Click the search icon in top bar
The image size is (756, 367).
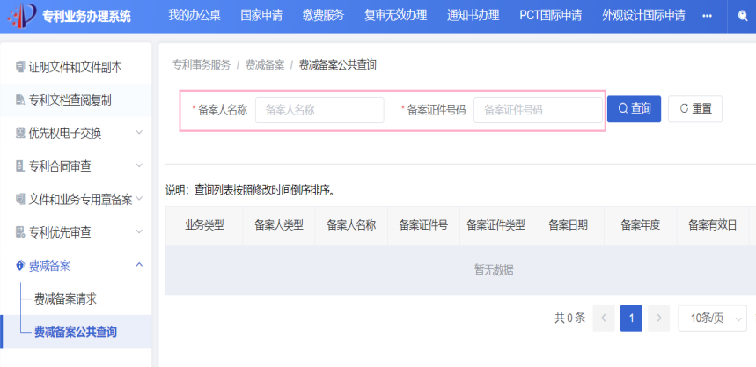pyautogui.click(x=743, y=16)
